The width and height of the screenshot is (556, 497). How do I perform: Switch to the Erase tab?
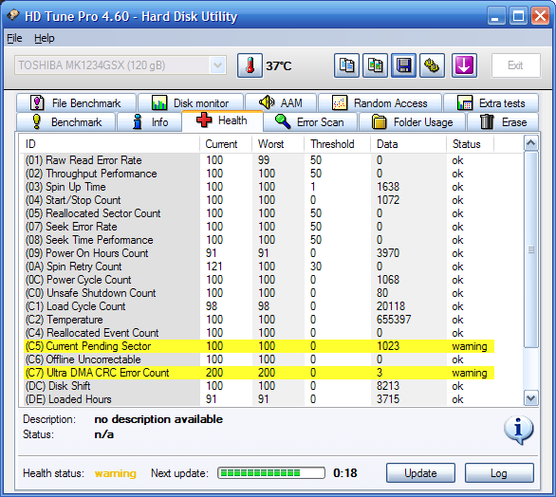[503, 122]
